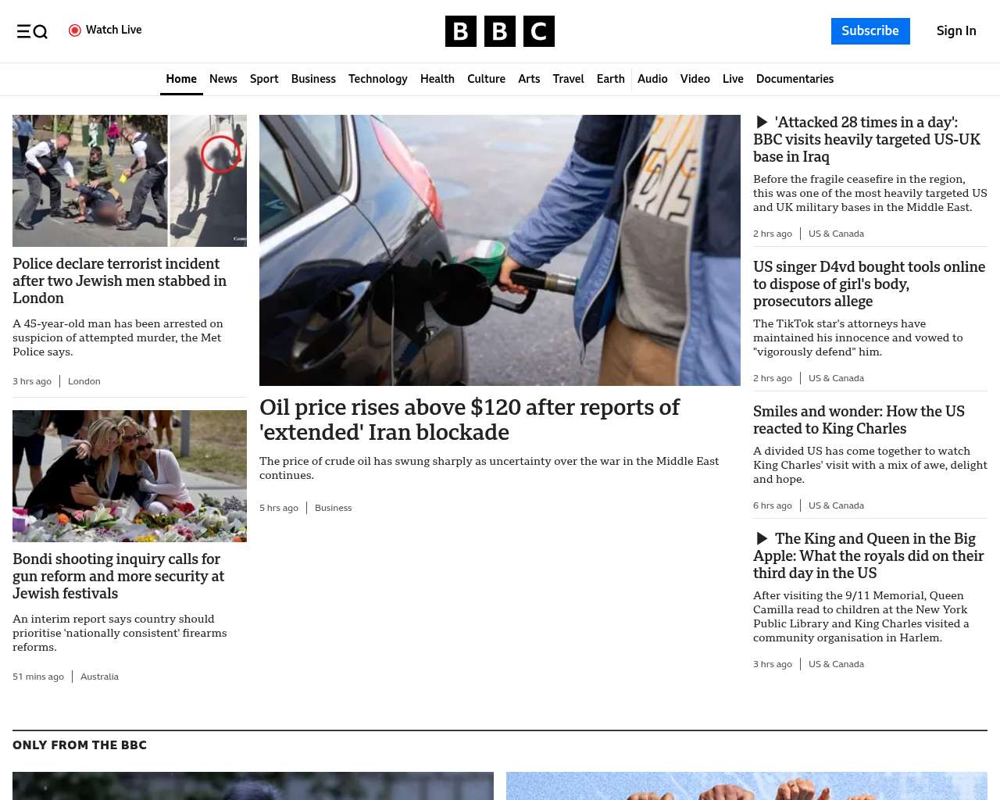Click the red Watch Live icon

click(x=75, y=30)
